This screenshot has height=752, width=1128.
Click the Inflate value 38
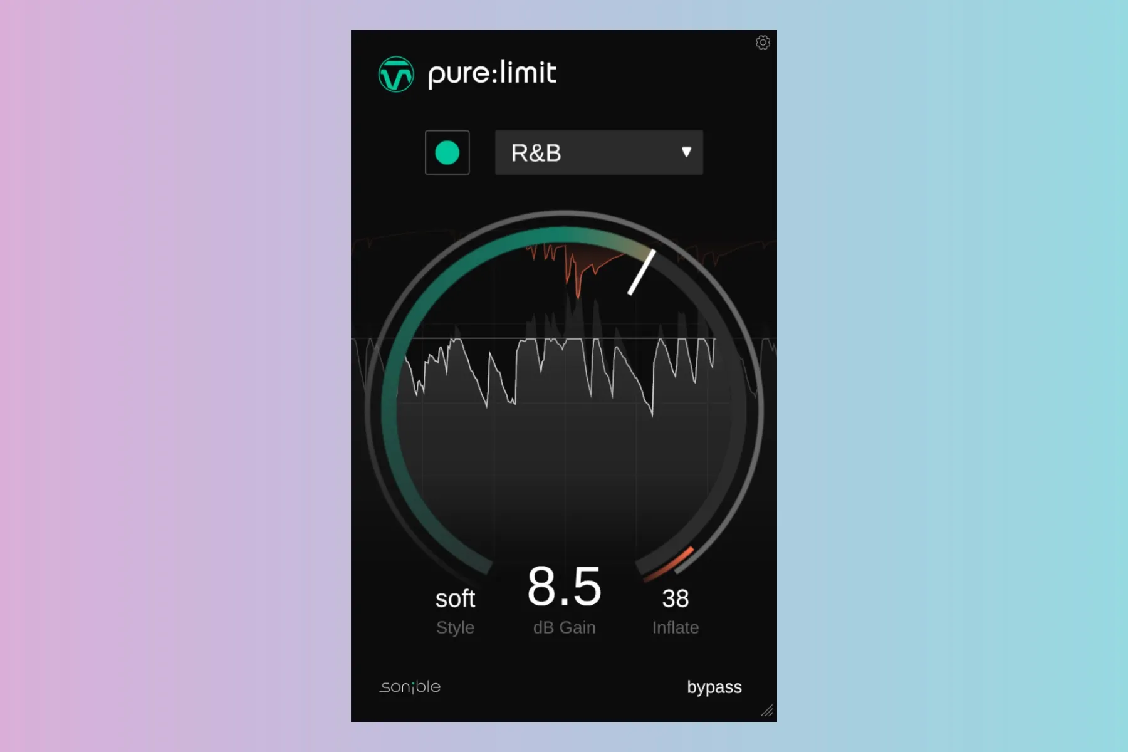pos(676,598)
